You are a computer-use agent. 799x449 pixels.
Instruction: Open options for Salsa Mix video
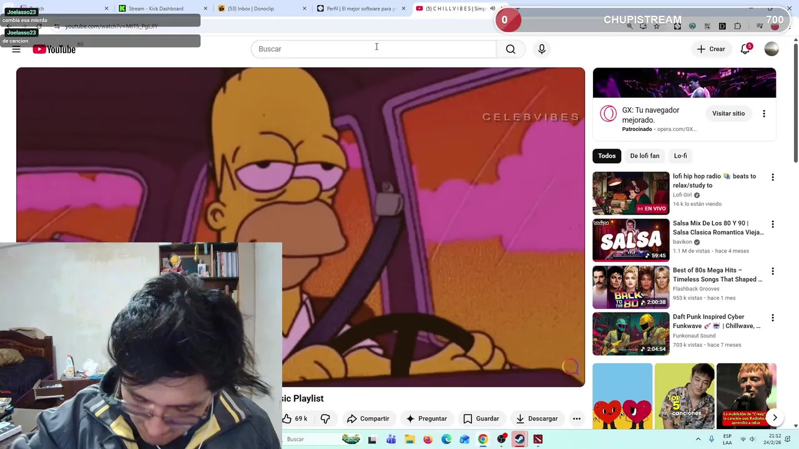773,224
